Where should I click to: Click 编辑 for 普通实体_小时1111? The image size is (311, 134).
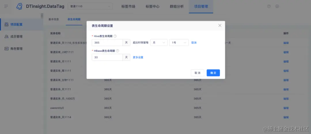pos(286,52)
